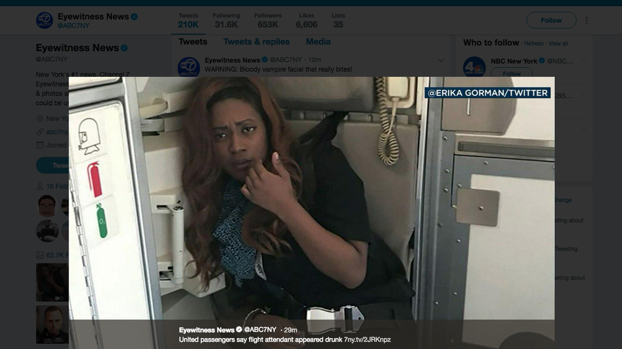Image resolution: width=622 pixels, height=349 pixels.
Task: Click the NBC New York account name
Action: pos(514,61)
